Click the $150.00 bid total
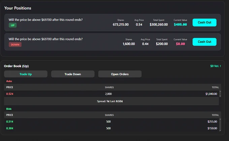This screenshot has height=141, width=229. [212, 128]
